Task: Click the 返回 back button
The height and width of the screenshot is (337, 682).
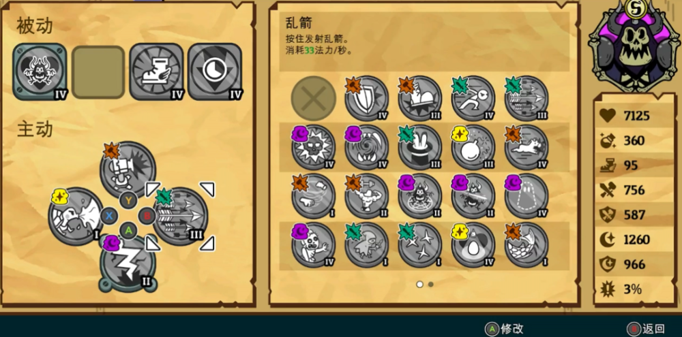Action: coord(646,329)
